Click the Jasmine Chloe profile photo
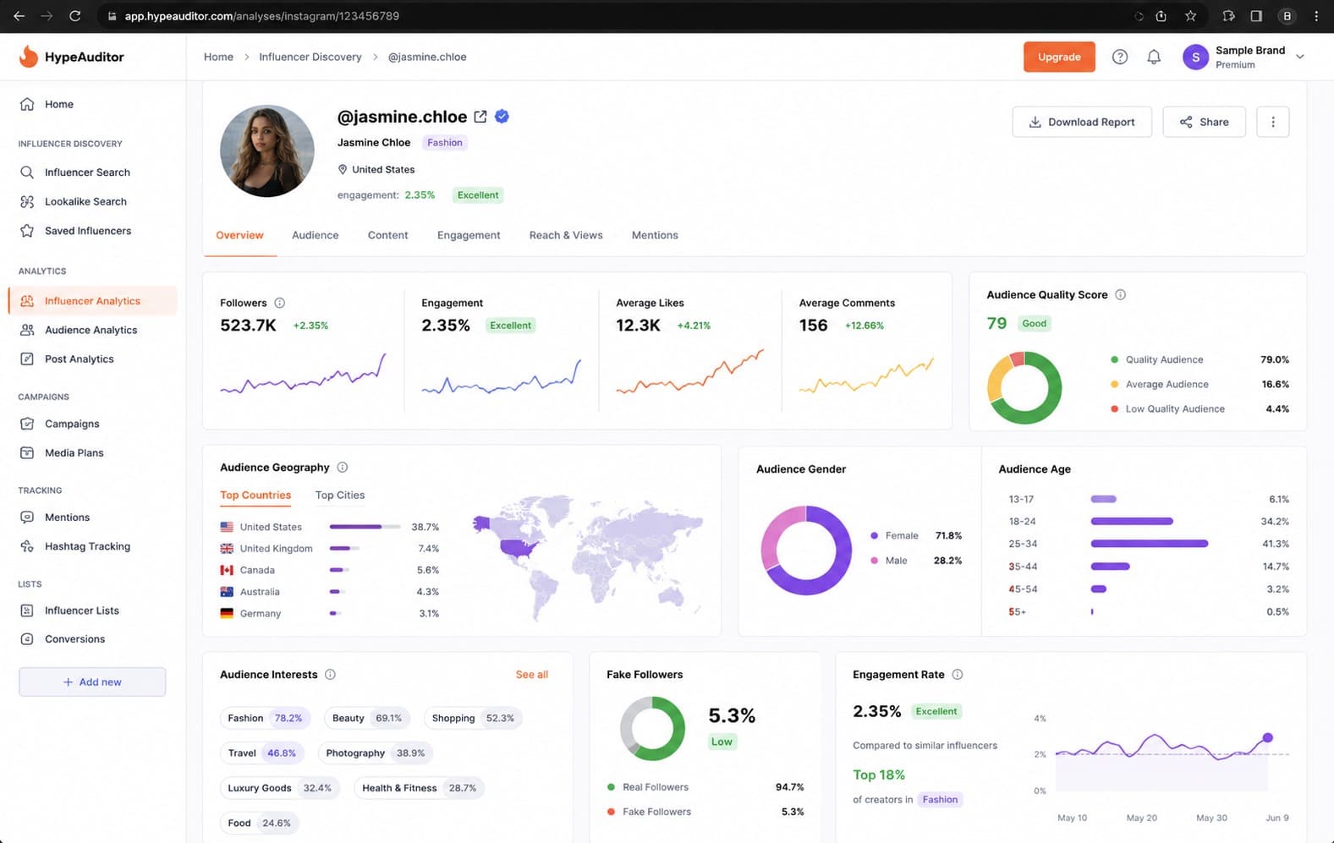Screen dimensions: 1334x843 click(267, 151)
